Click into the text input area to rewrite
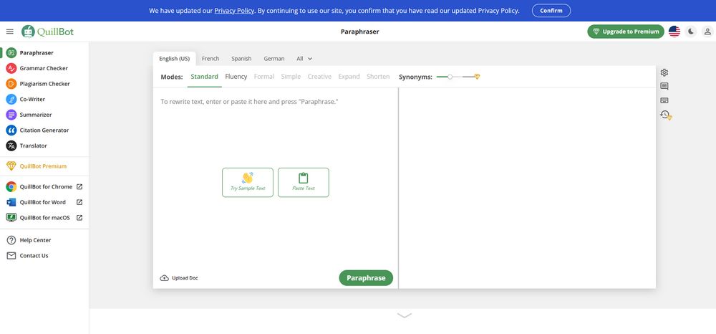 pyautogui.click(x=276, y=178)
